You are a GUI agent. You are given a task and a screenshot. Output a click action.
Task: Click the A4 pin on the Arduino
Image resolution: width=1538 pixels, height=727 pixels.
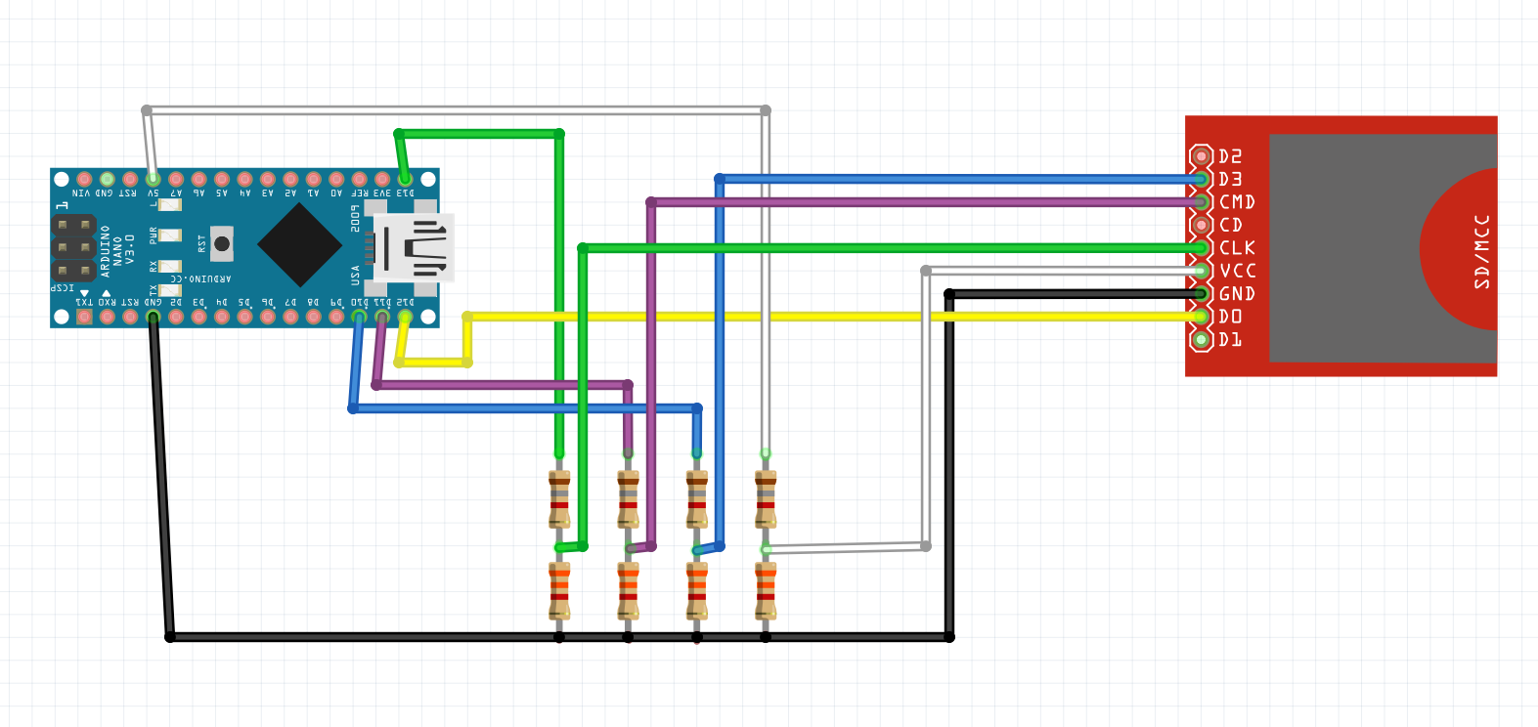tap(244, 179)
